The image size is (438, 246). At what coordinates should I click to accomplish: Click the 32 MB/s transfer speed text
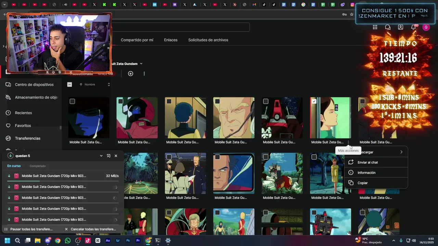coord(112,176)
